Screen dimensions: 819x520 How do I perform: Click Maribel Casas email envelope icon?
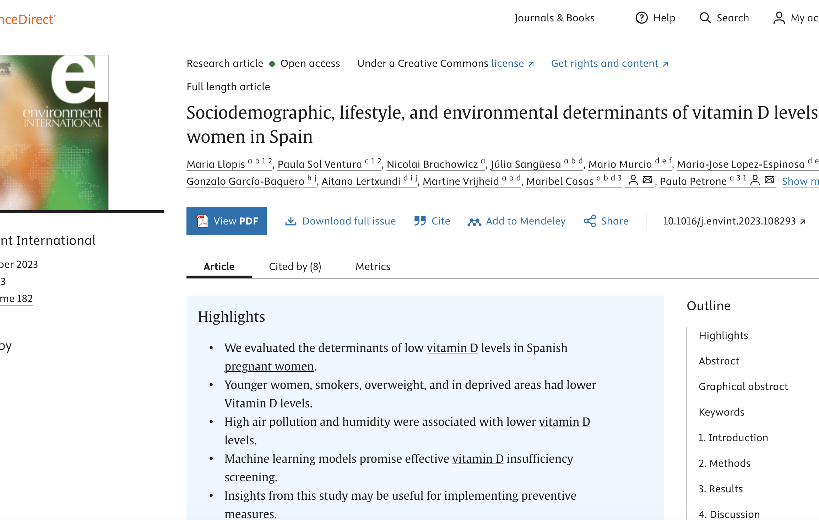[648, 180]
